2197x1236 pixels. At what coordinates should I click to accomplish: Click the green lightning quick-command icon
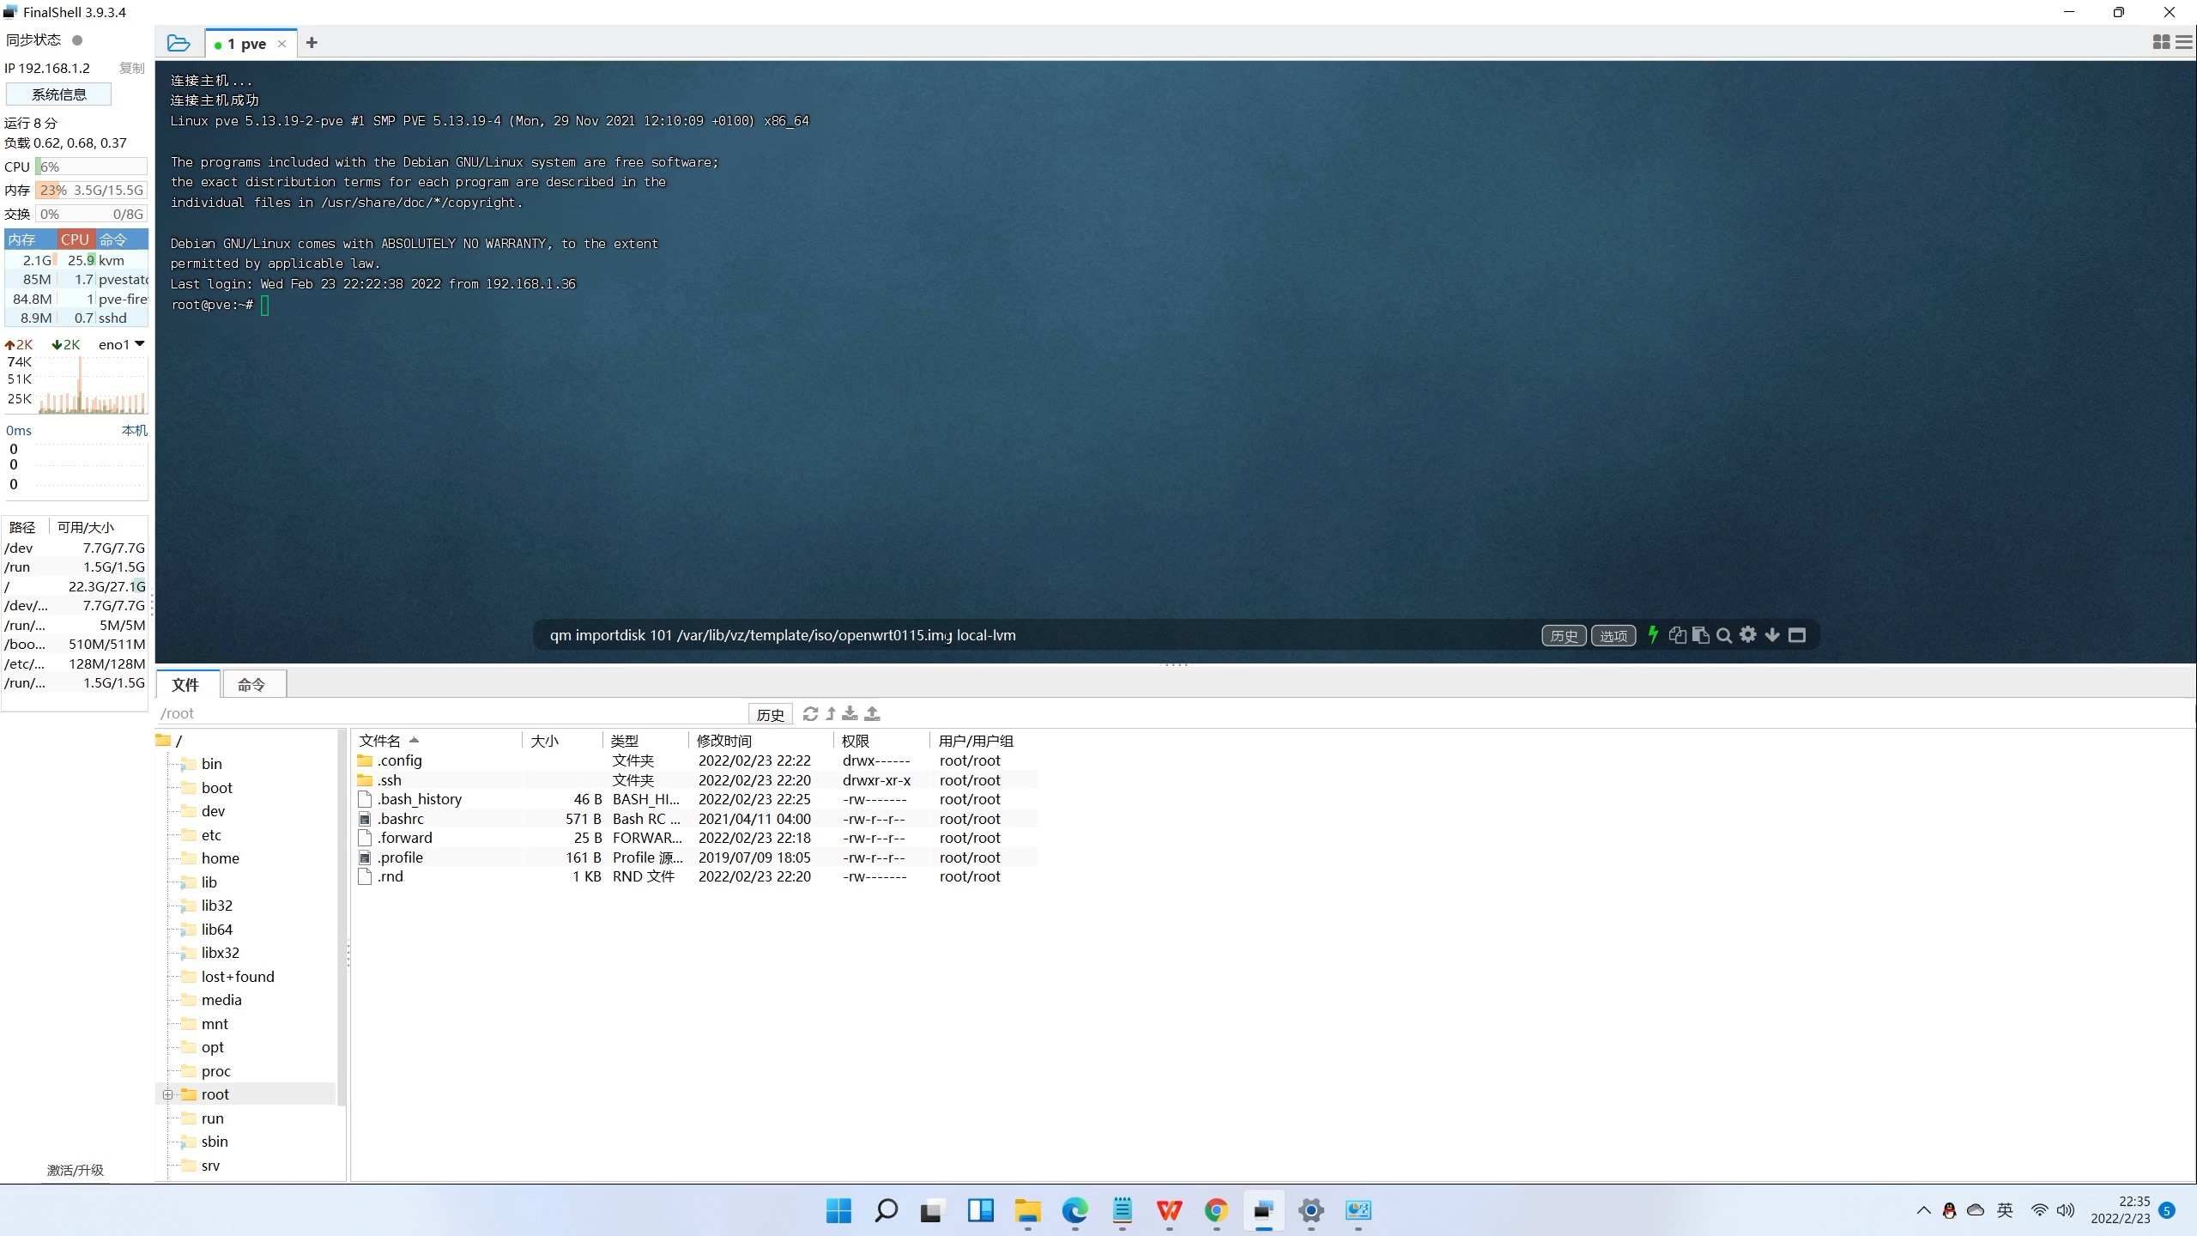tap(1653, 635)
